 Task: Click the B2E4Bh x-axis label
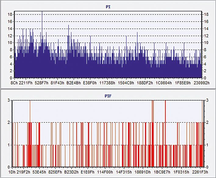73,82
